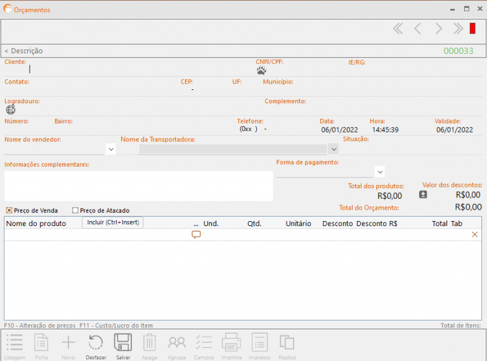
Task: Select the Preço de Venda option
Action: click(x=10, y=210)
